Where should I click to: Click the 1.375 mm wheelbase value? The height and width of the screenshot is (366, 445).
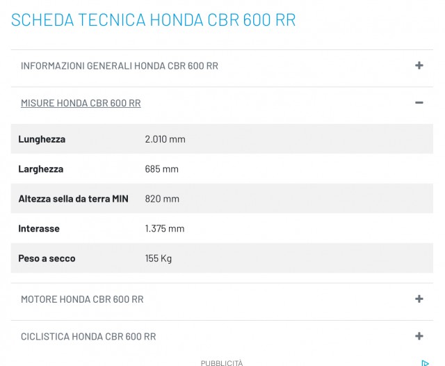pos(164,229)
